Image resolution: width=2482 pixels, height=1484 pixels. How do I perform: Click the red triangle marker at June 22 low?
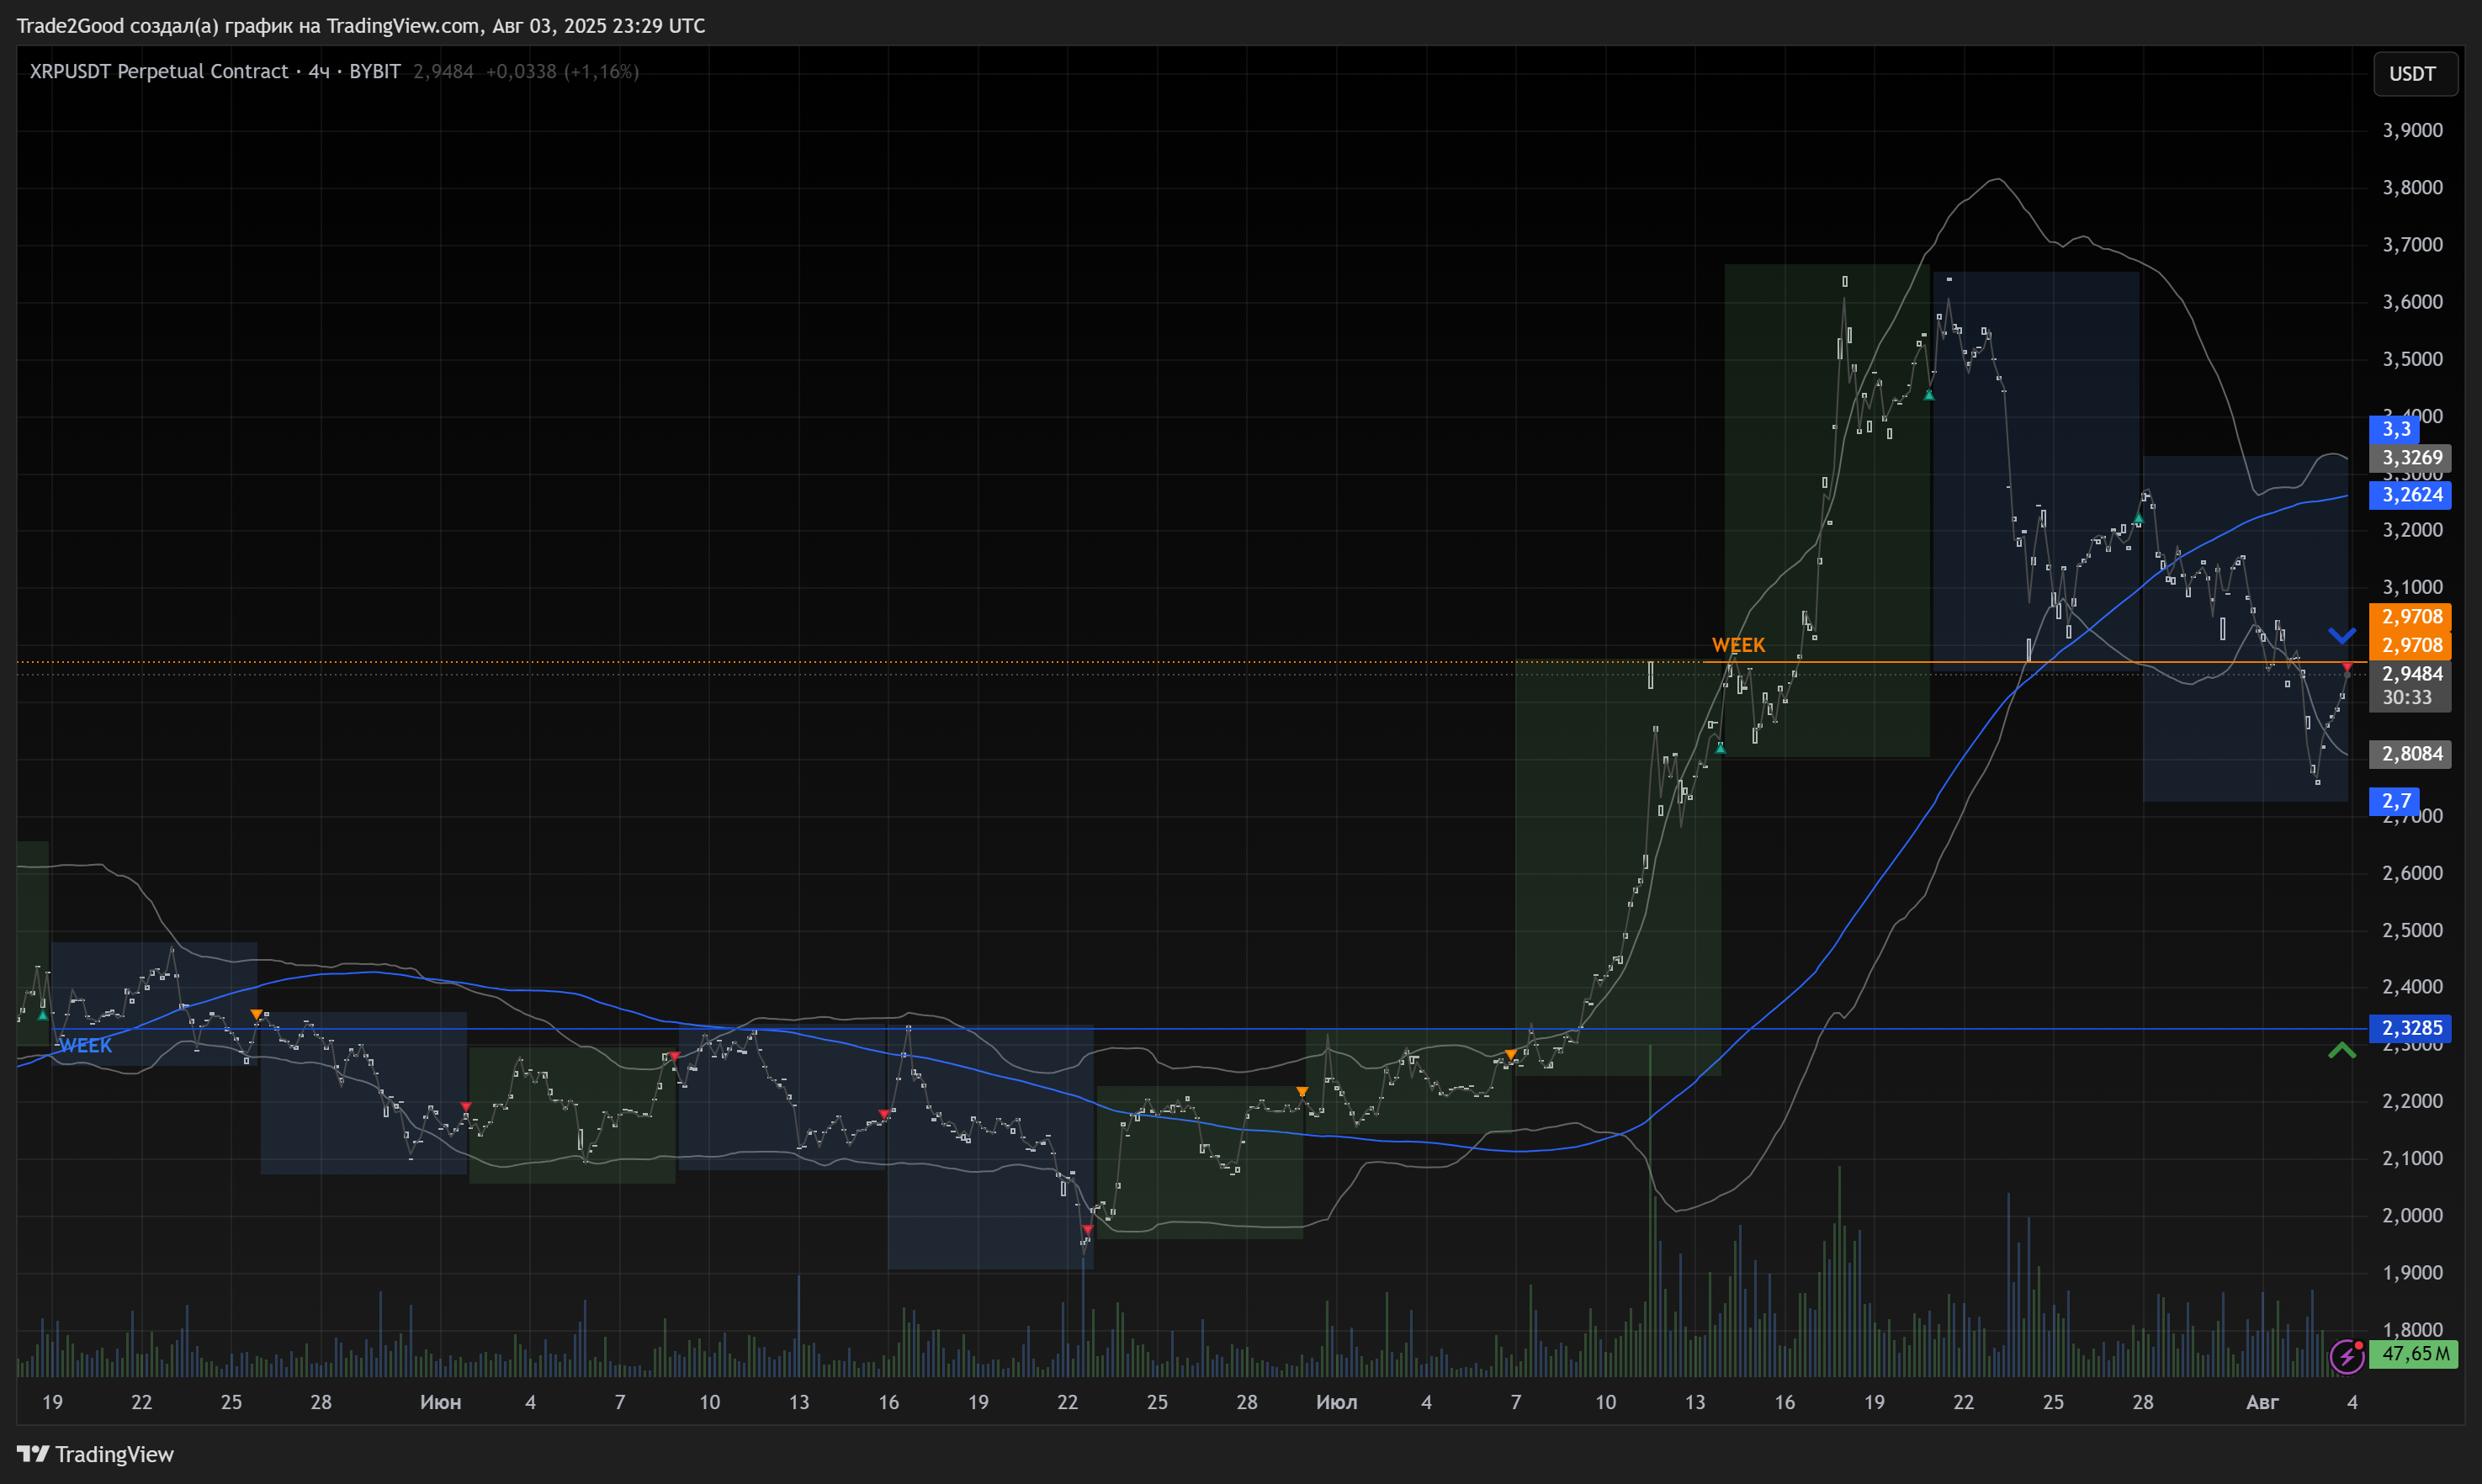point(1087,1230)
